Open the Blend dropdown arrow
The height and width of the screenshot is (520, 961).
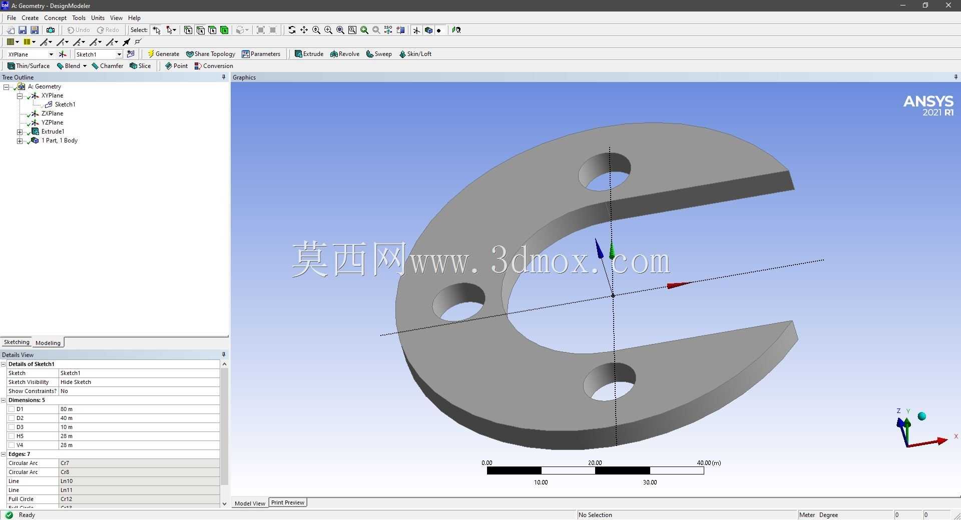coord(85,66)
